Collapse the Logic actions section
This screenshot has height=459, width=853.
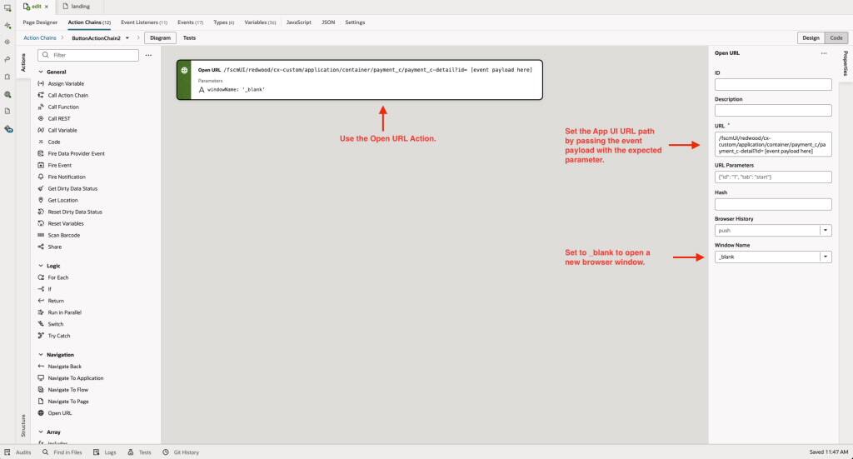(41, 266)
